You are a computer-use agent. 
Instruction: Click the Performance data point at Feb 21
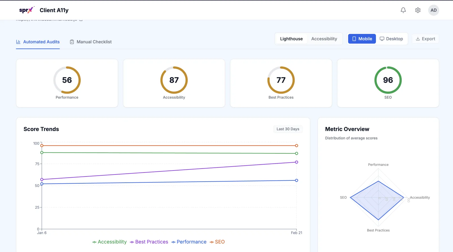click(x=296, y=180)
